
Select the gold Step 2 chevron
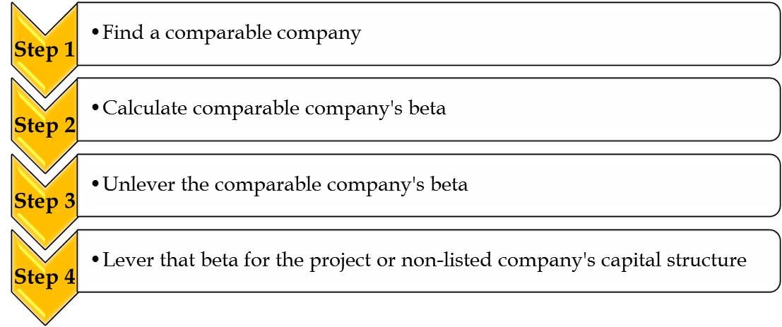click(45, 126)
